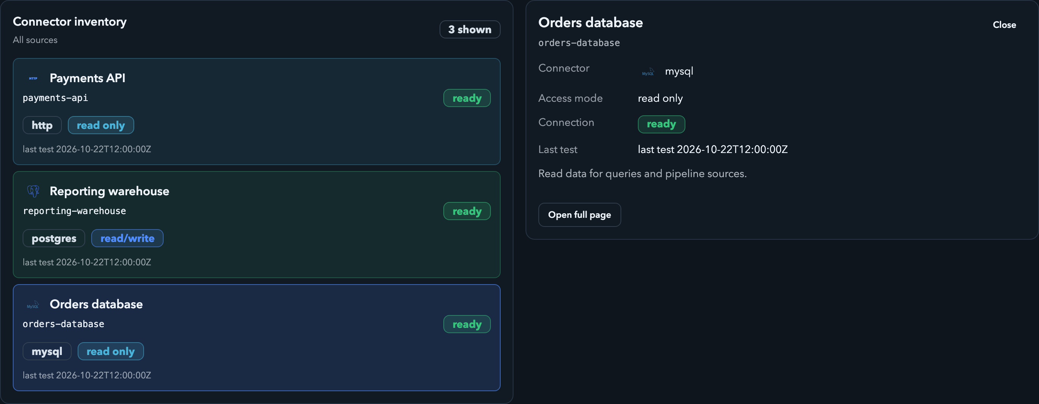Click last test timestamp on Reporting warehouse card
The height and width of the screenshot is (404, 1039).
point(87,262)
